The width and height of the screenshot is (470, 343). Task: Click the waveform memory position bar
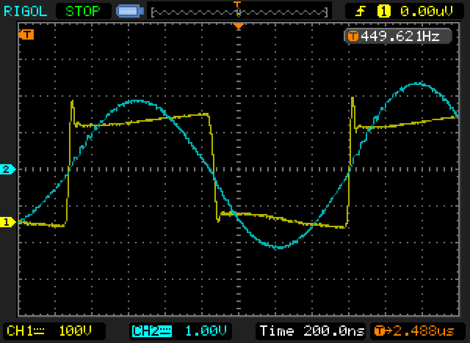[x=239, y=11]
